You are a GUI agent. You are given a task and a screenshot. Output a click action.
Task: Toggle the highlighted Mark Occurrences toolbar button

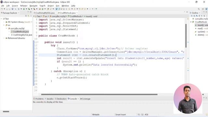click(x=57, y=9)
